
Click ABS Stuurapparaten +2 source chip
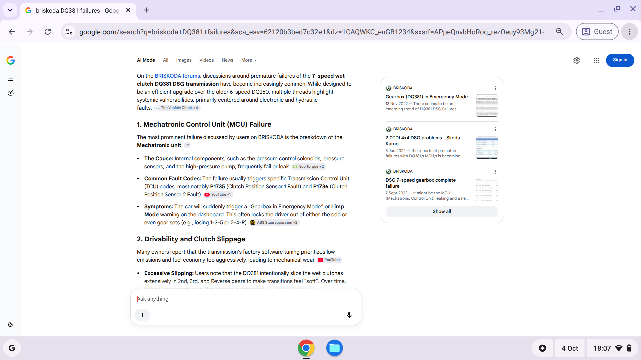click(274, 222)
